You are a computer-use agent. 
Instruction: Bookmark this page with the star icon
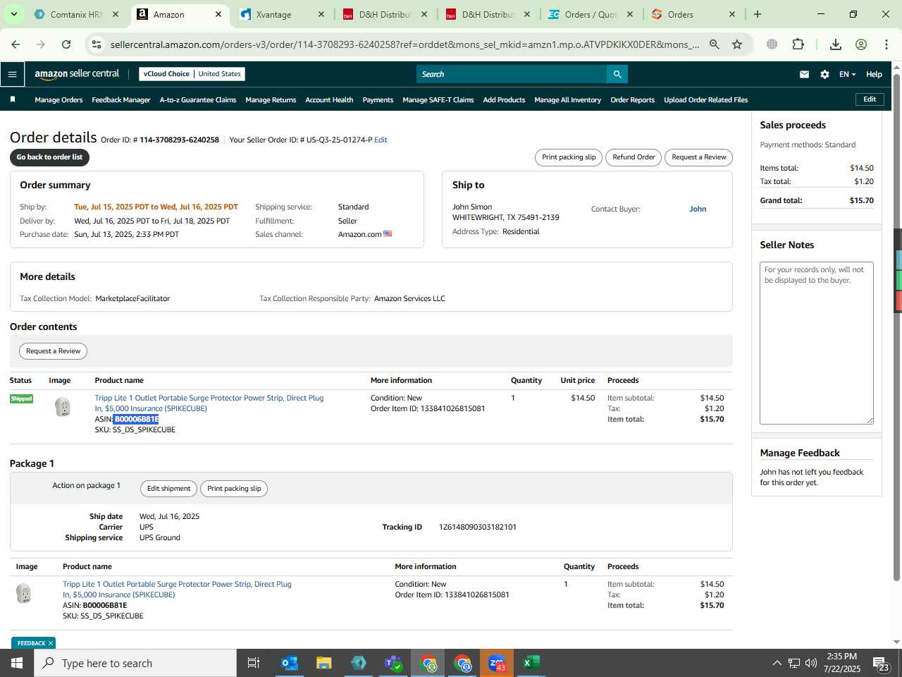pos(737,44)
